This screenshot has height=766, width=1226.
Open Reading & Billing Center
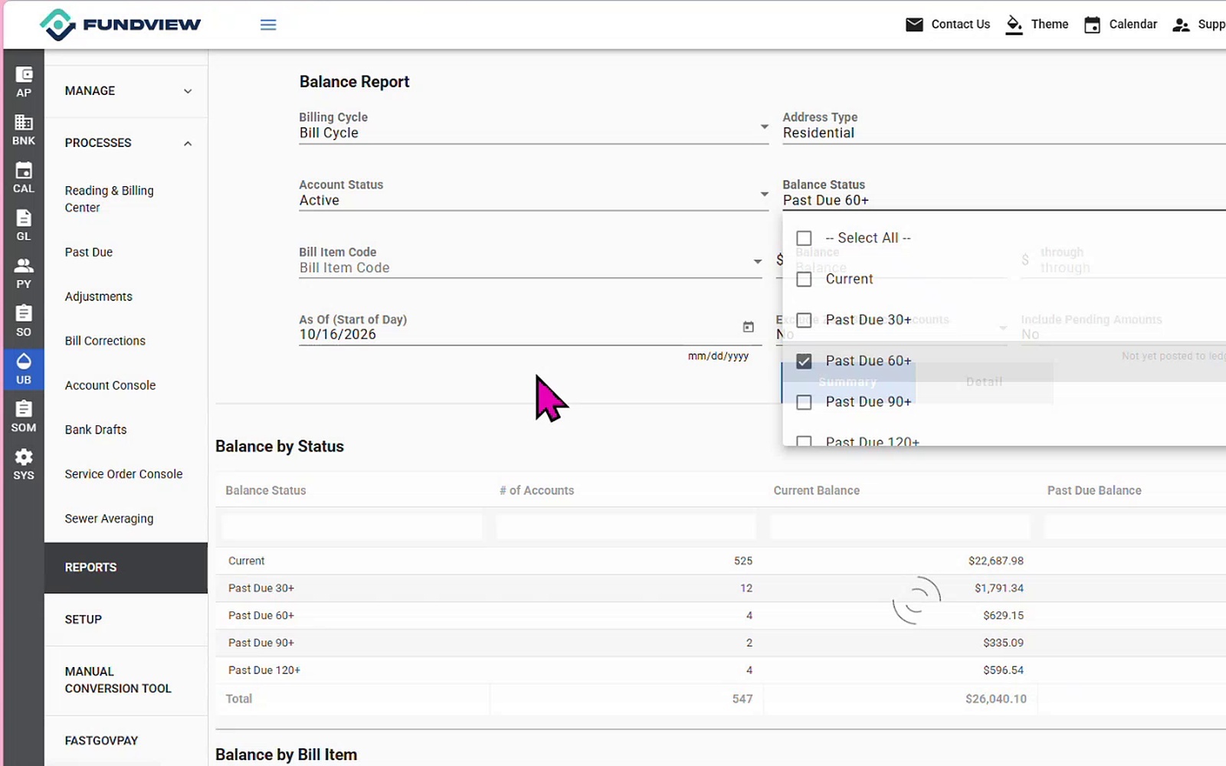[110, 199]
